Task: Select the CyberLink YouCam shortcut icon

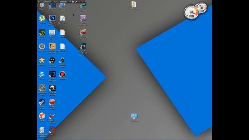Action: 52,88
